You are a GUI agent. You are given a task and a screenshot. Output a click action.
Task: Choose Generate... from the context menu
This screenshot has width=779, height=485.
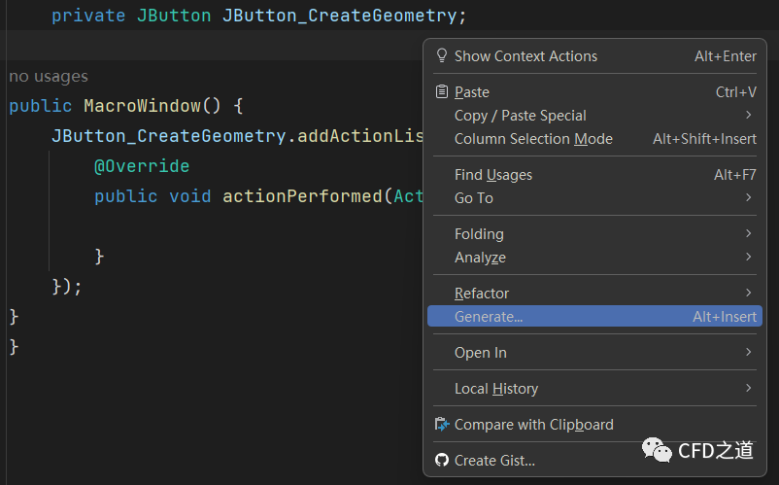[x=489, y=317]
